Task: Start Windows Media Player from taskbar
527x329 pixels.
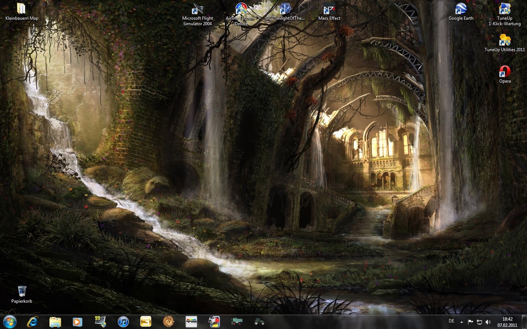Action: (78, 322)
